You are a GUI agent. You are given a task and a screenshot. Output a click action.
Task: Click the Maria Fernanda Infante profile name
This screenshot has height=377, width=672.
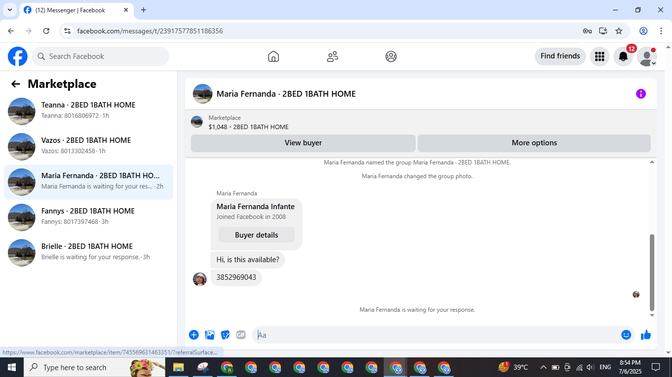[x=255, y=207]
